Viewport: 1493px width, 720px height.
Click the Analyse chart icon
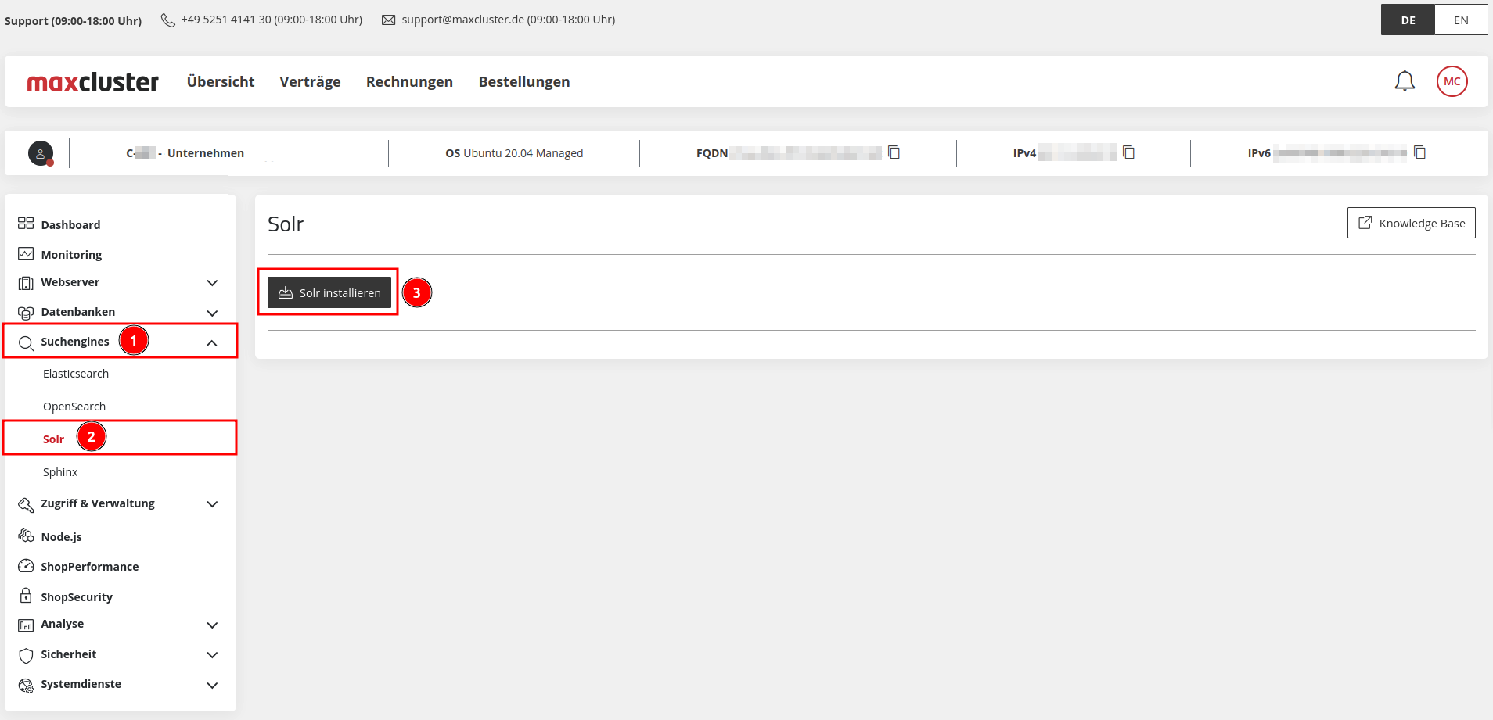(26, 625)
